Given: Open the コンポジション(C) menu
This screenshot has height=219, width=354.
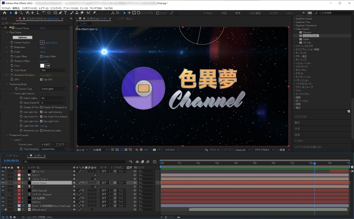Looking at the screenshot, I should click(29, 8).
